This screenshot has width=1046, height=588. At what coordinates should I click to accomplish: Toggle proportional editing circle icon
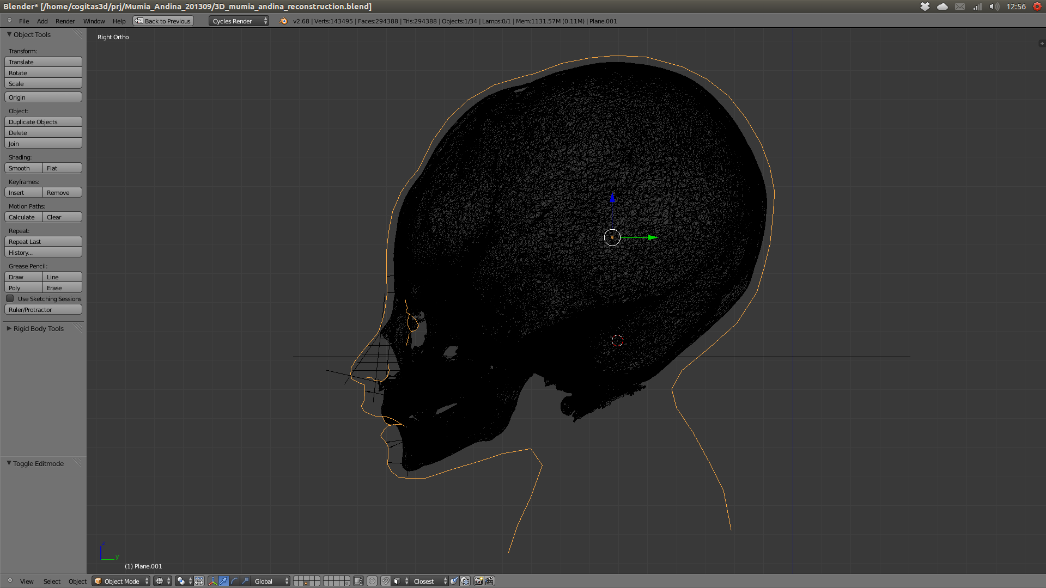point(372,581)
